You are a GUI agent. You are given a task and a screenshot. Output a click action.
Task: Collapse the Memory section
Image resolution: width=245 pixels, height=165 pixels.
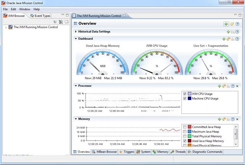pyautogui.click(x=76, y=119)
